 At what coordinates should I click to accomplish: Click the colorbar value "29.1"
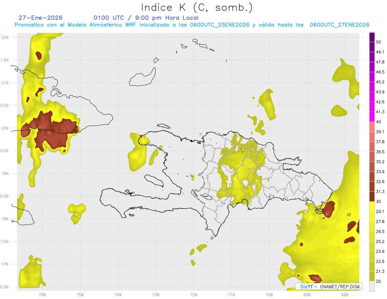[380, 212]
